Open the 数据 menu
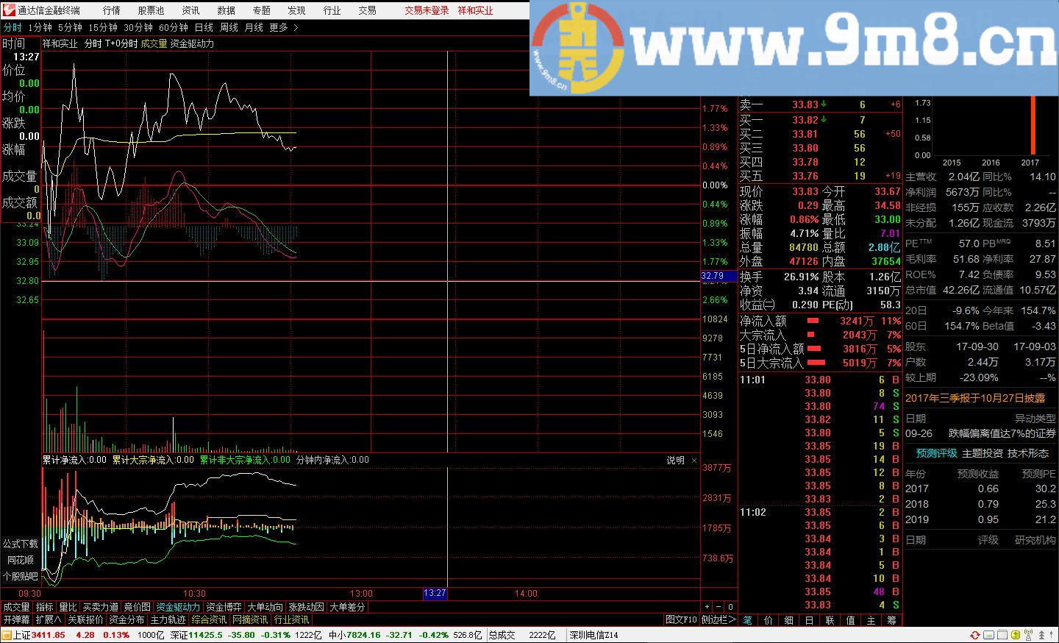The width and height of the screenshot is (1059, 643). pos(227,10)
